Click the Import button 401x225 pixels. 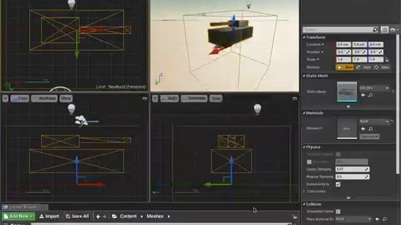click(49, 216)
